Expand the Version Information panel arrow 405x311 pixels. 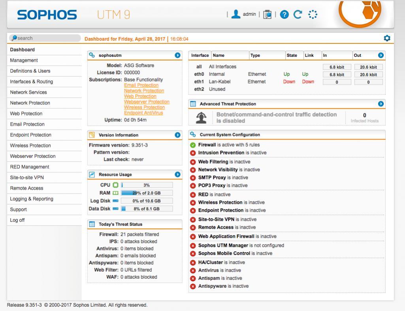coord(177,135)
